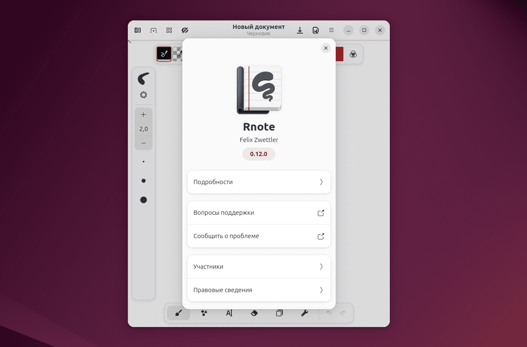The image size is (527, 347).
Task: Click the stroke width value 2,0
Action: tap(144, 129)
